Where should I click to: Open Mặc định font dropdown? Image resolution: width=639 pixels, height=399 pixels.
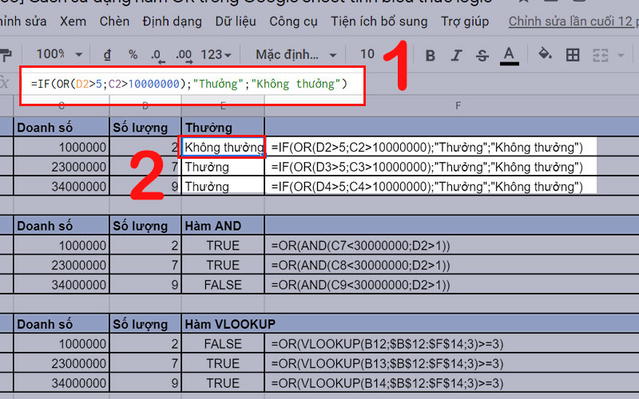(x=296, y=54)
